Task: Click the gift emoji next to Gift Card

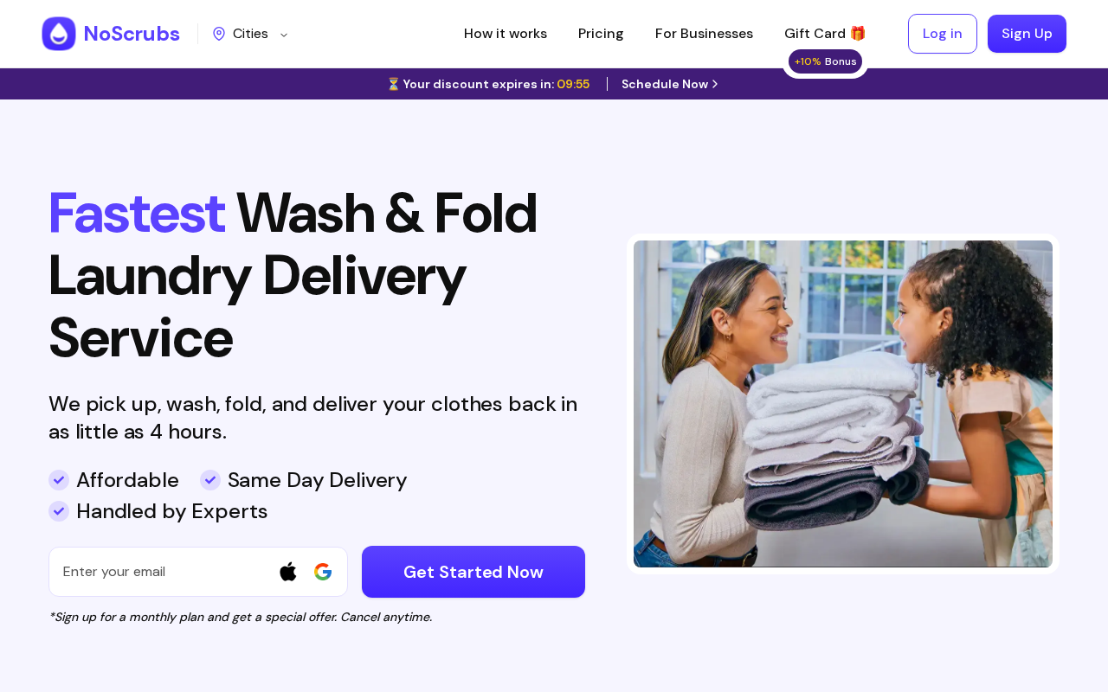Action: pyautogui.click(x=858, y=34)
